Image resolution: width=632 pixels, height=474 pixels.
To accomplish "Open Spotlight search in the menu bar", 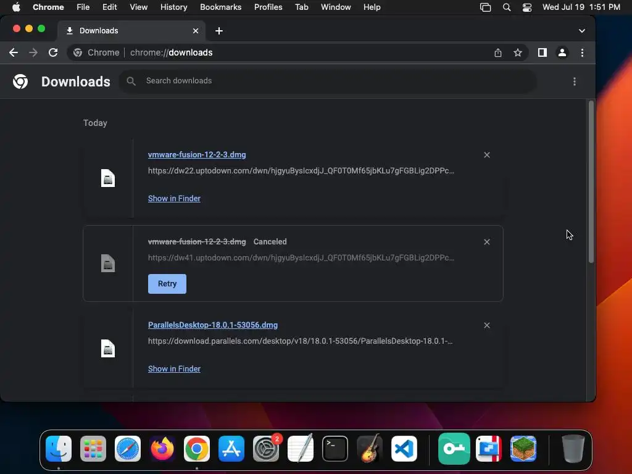I will coord(507,7).
